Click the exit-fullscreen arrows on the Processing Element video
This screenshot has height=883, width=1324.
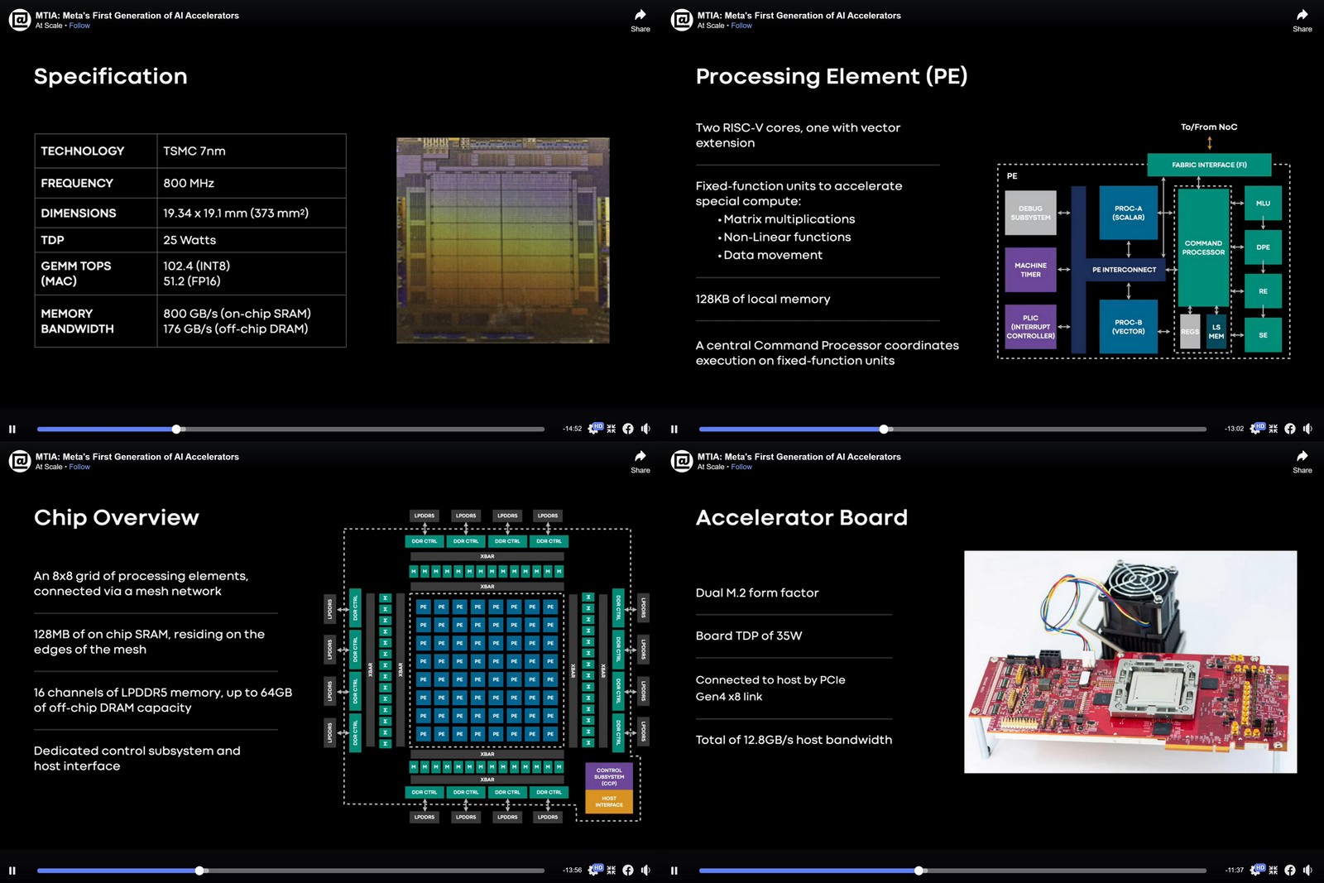pyautogui.click(x=1273, y=429)
